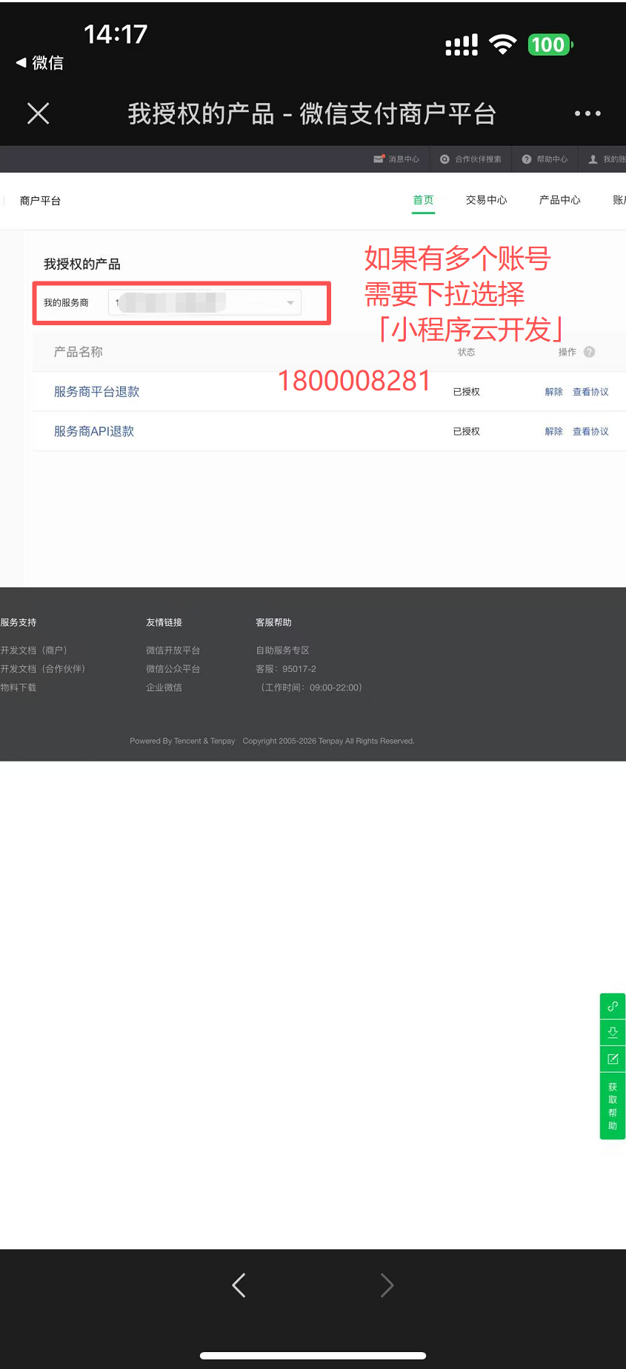Open 消息中心 message center
The width and height of the screenshot is (626, 1369).
(x=397, y=159)
